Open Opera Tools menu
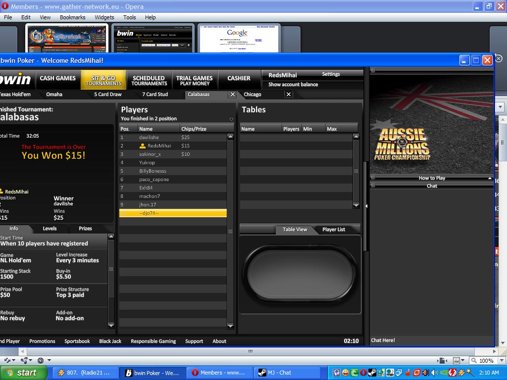This screenshot has width=507, height=380. pos(129,17)
